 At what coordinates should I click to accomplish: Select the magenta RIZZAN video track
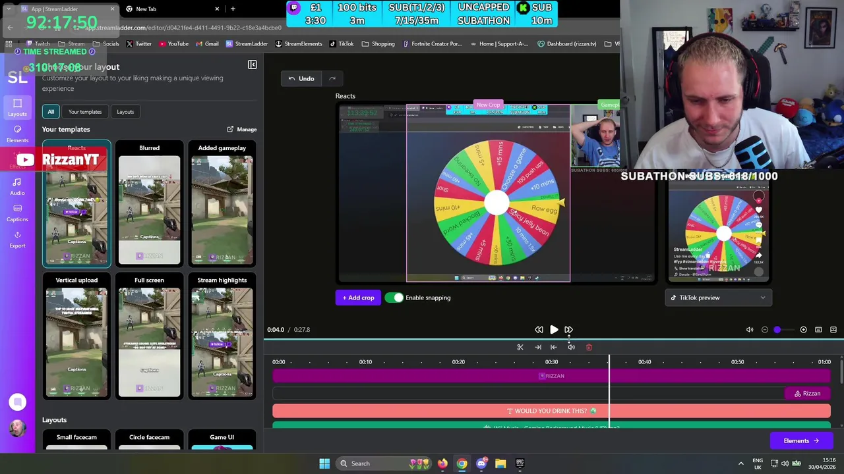click(551, 376)
